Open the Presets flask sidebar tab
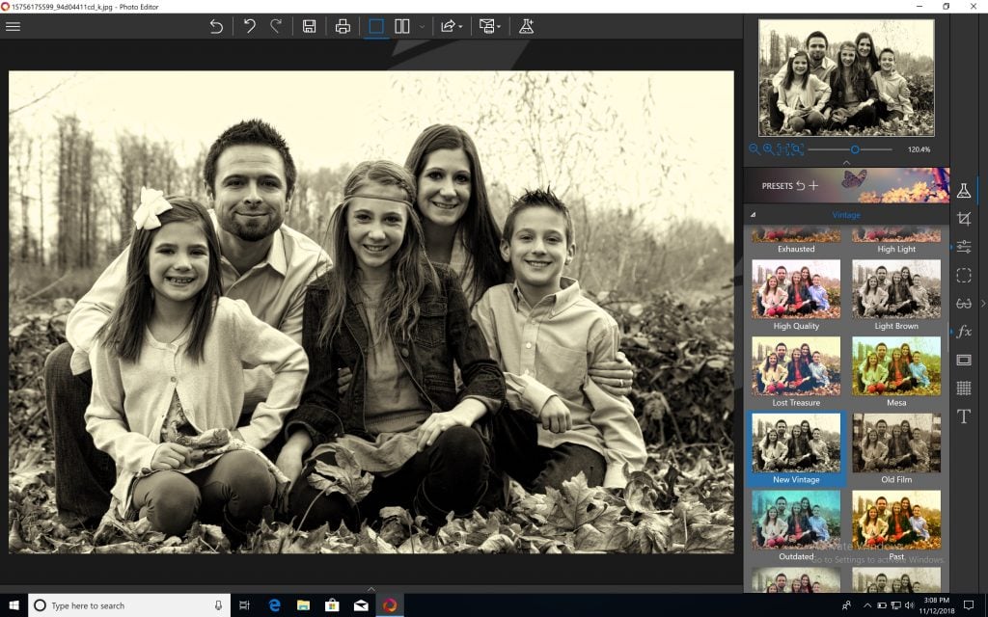 (964, 191)
